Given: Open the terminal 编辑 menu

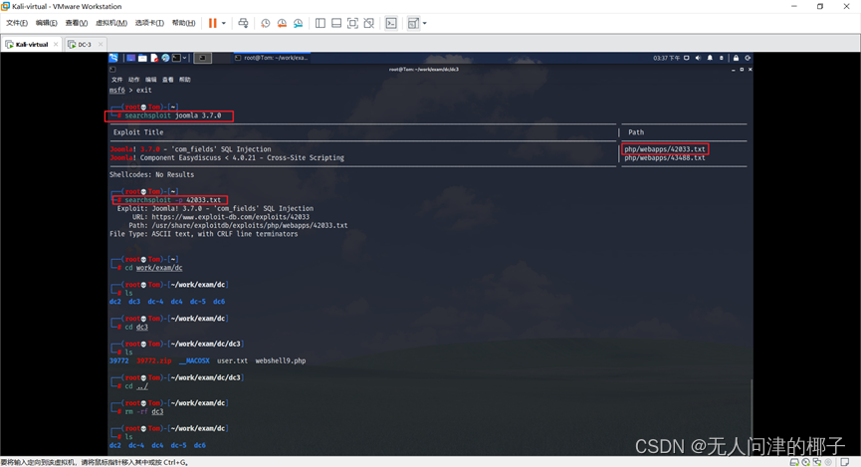Looking at the screenshot, I should [151, 80].
